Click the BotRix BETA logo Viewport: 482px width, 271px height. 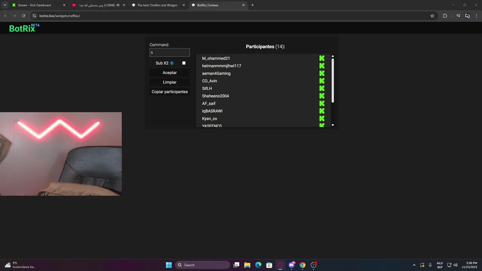(x=24, y=28)
